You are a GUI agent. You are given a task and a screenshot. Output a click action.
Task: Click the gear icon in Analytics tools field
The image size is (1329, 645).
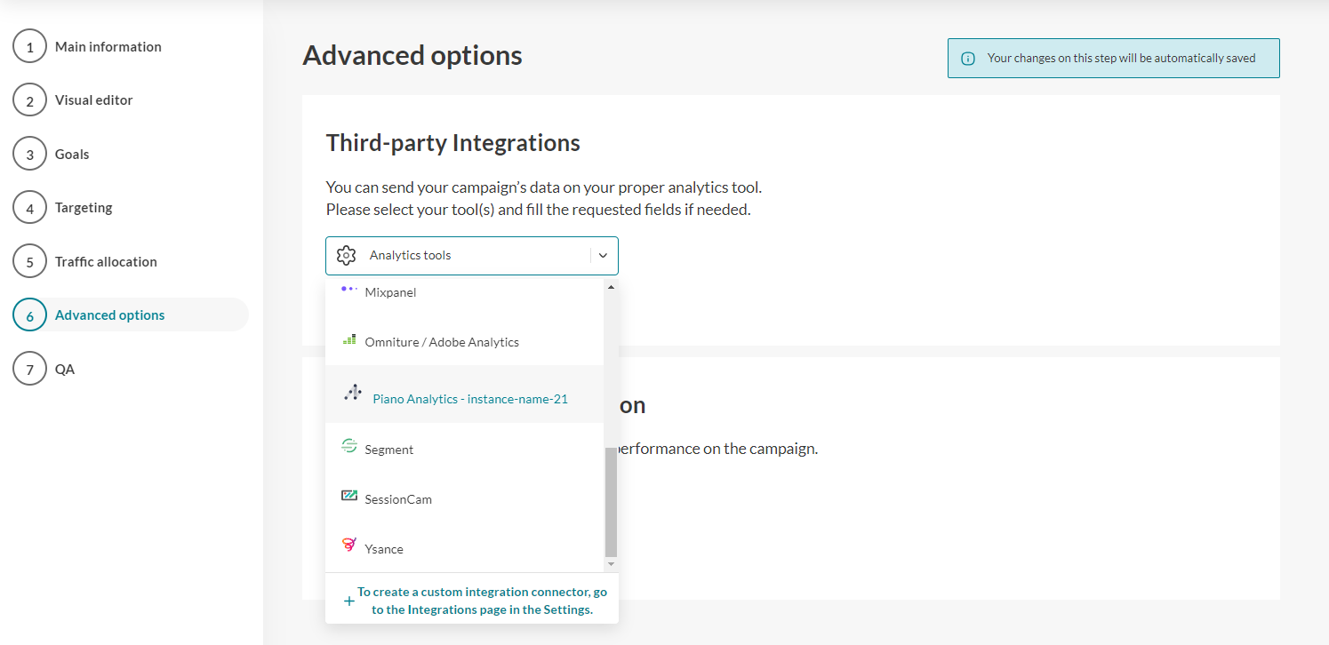pos(346,256)
